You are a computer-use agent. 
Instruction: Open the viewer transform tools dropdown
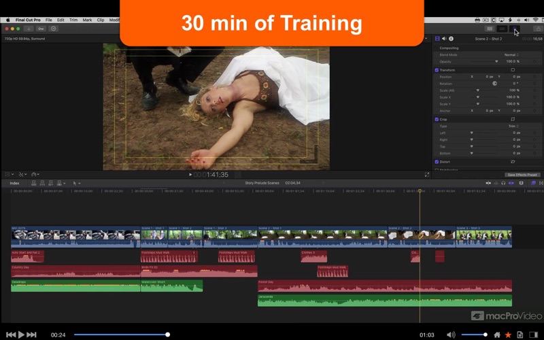9,175
